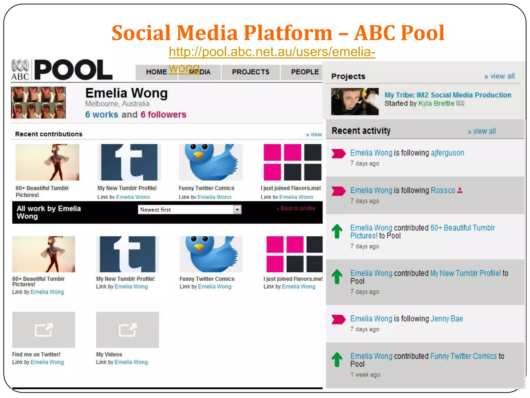Click Twitter bird thumbnail in Recent contributions
This screenshot has width=530, height=398.
point(211,162)
